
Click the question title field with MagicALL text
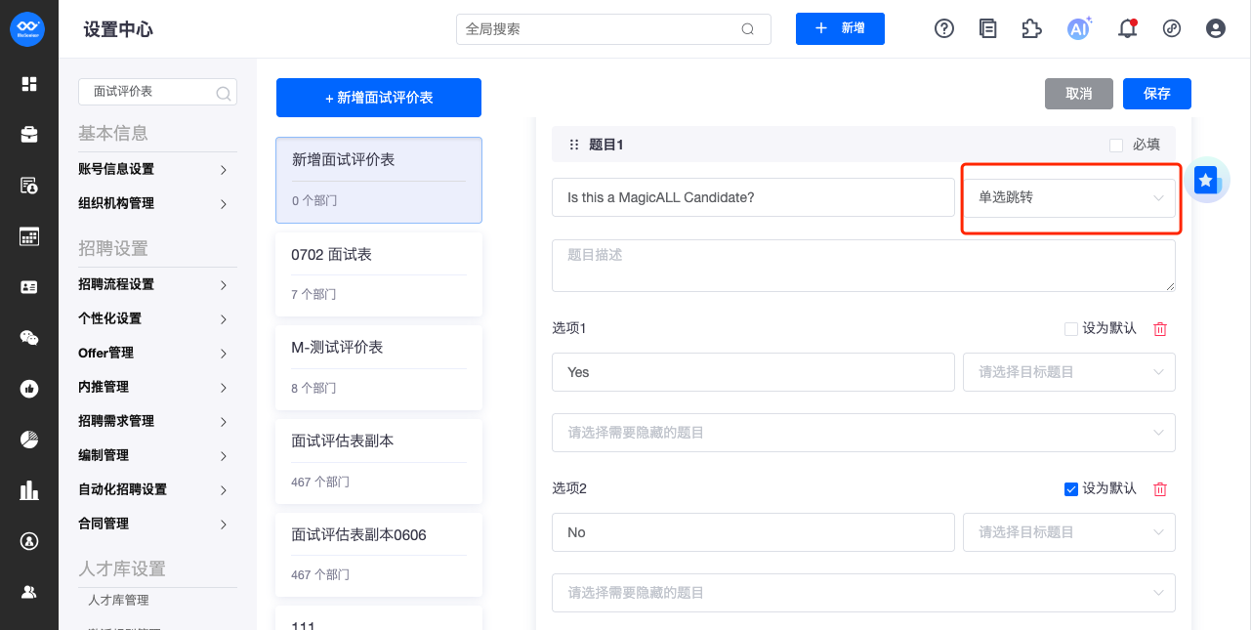753,197
